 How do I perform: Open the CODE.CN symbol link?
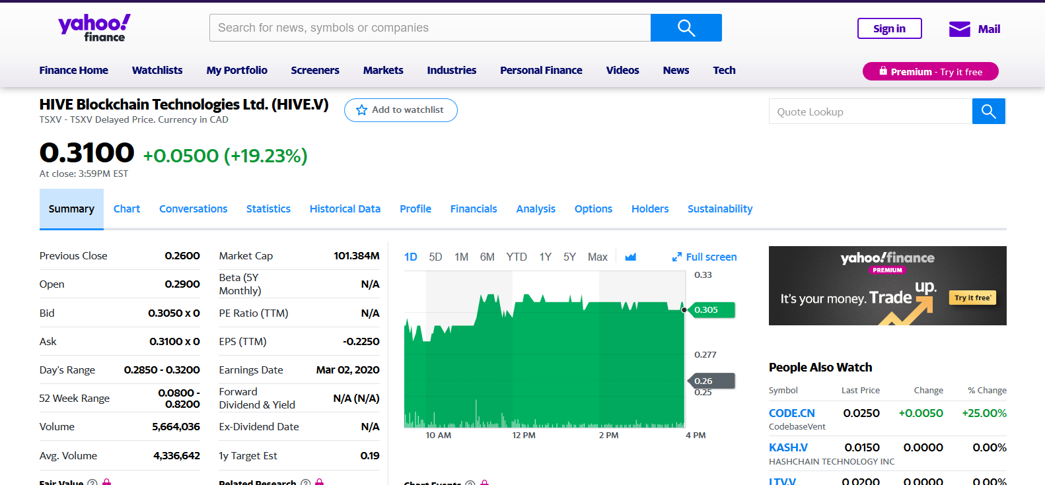(791, 413)
